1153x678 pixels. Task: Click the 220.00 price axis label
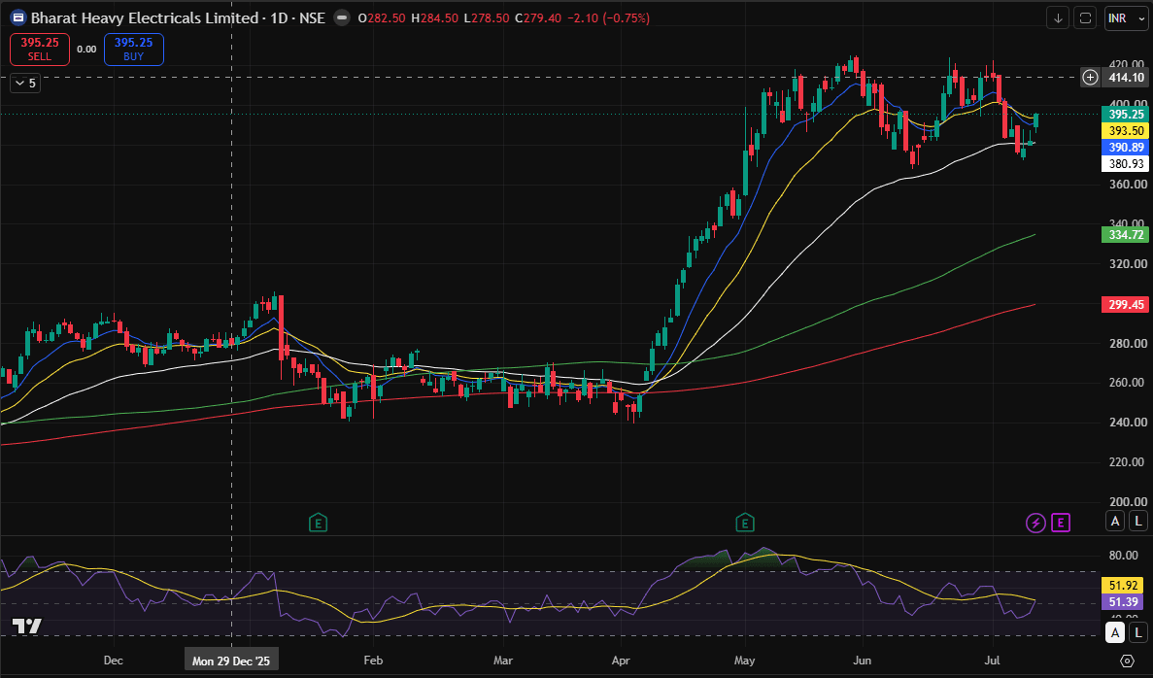(x=1128, y=461)
